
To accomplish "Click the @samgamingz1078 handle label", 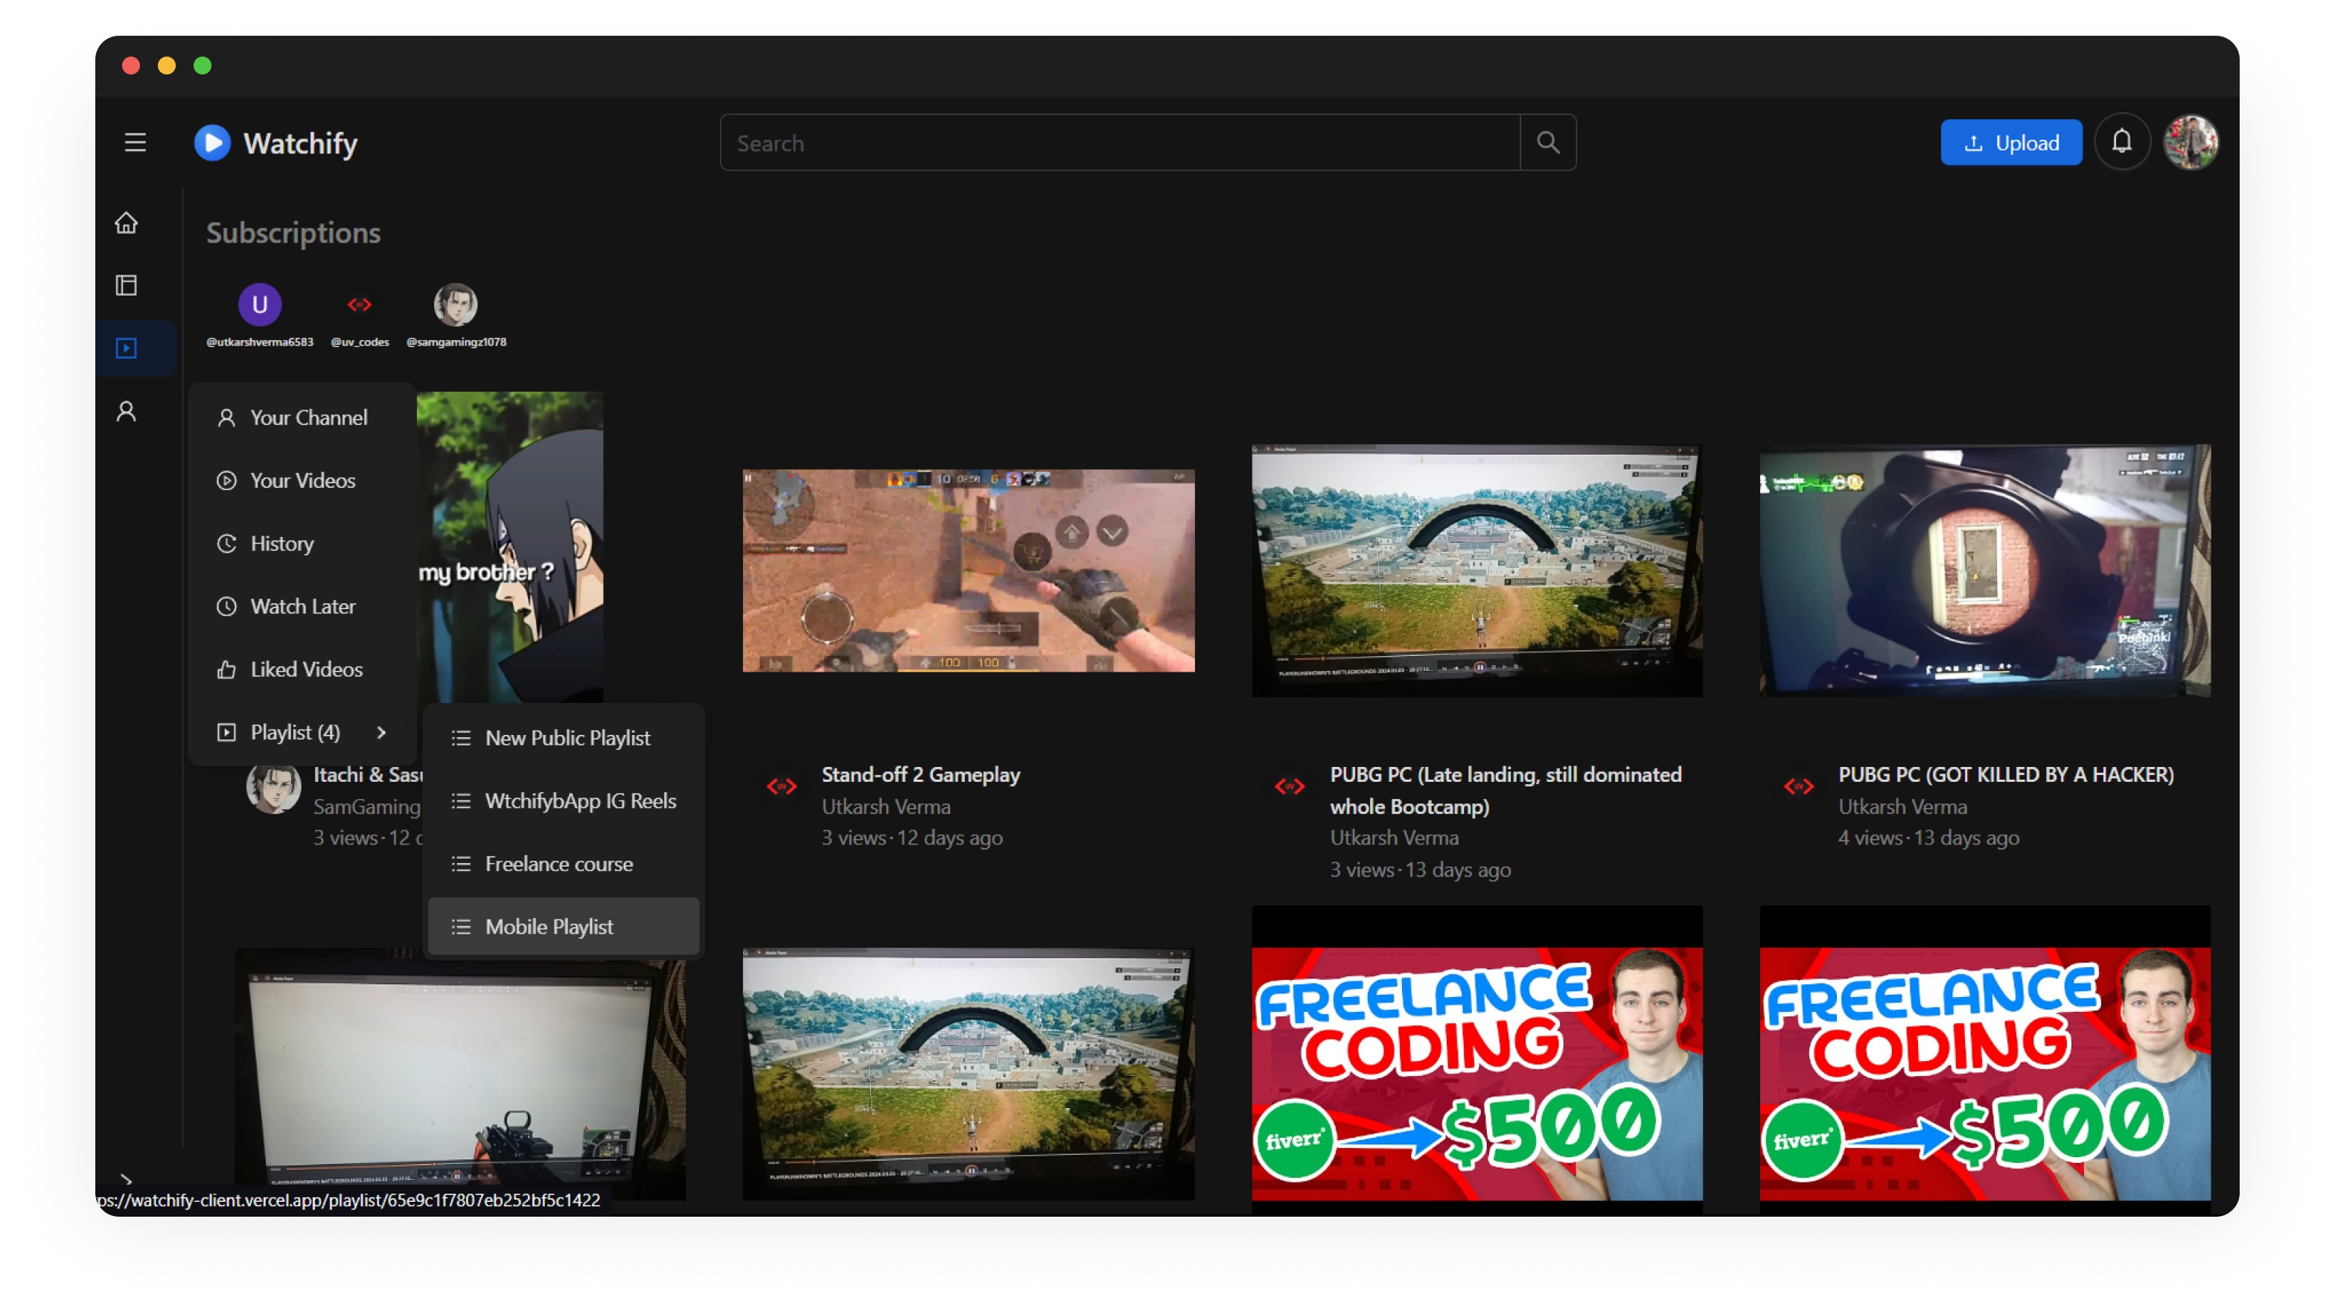I will point(456,342).
